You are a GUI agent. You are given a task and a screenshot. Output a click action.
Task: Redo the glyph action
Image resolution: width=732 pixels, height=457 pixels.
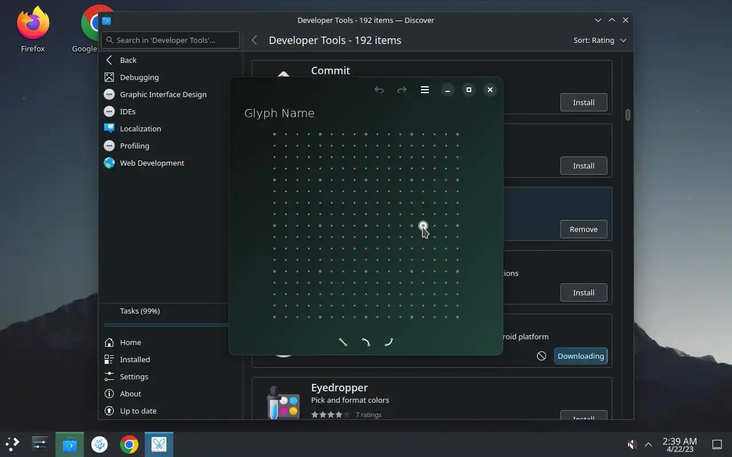pyautogui.click(x=402, y=90)
